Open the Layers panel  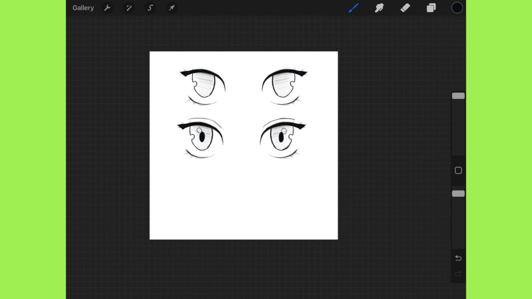pyautogui.click(x=431, y=8)
